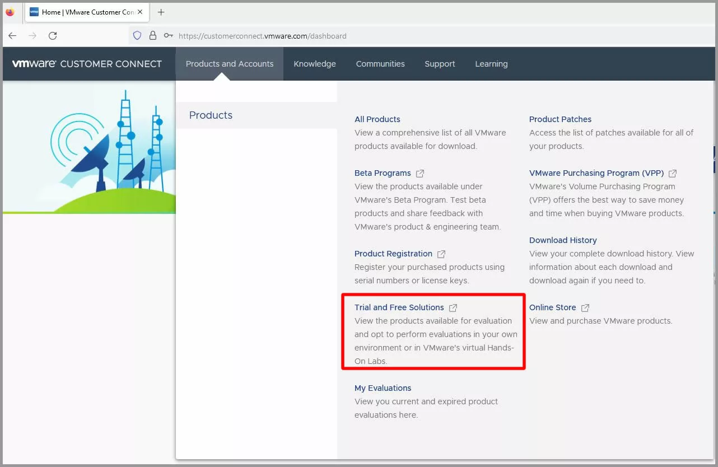Viewport: 718px width, 467px height.
Task: Click the VMware Customer Connect logo
Action: pyautogui.click(x=87, y=64)
